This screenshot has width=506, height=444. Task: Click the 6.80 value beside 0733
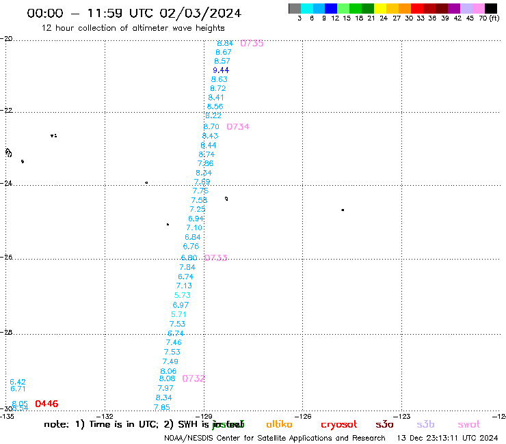(189, 258)
